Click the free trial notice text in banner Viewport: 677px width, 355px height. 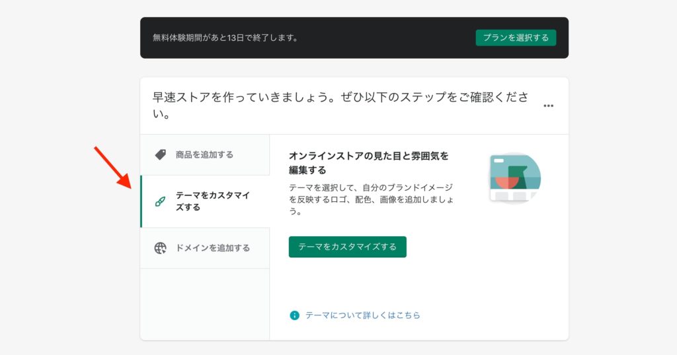click(x=225, y=38)
